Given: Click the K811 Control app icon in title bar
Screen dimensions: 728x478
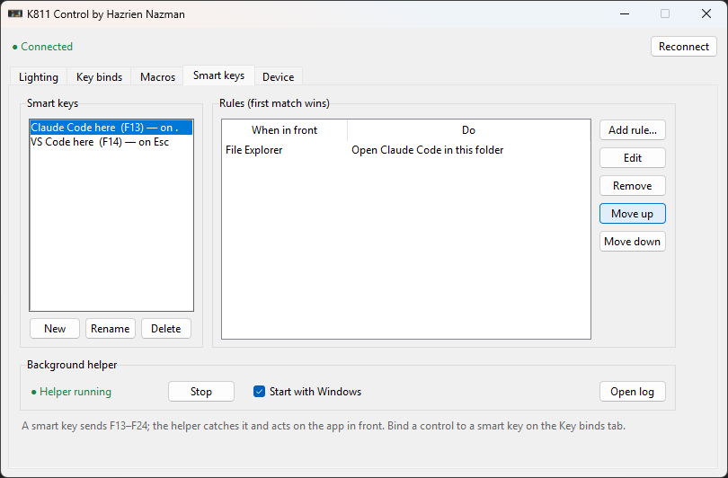Looking at the screenshot, I should point(15,13).
